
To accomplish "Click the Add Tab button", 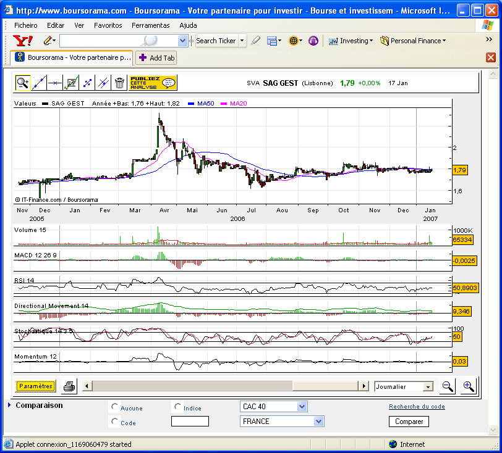I will click(157, 57).
